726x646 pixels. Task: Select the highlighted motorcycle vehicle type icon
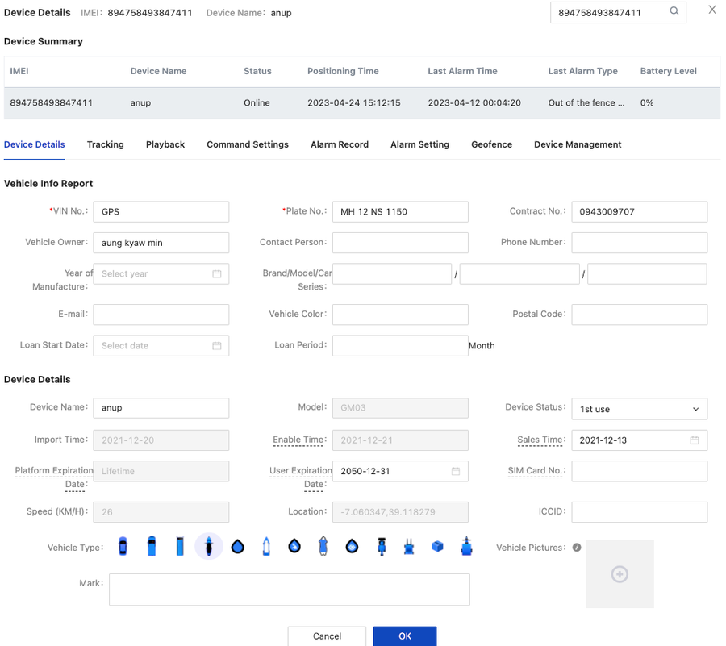click(209, 547)
